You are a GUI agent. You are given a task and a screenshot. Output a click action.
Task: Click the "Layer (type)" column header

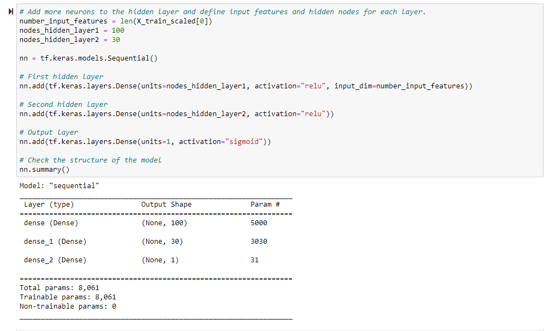click(x=49, y=204)
